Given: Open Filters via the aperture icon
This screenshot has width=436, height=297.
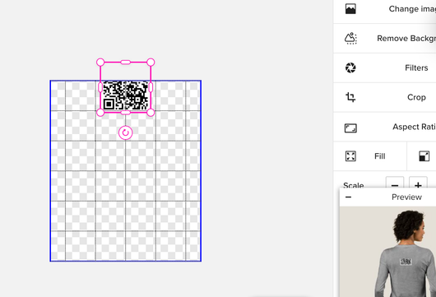Looking at the screenshot, I should click(350, 67).
